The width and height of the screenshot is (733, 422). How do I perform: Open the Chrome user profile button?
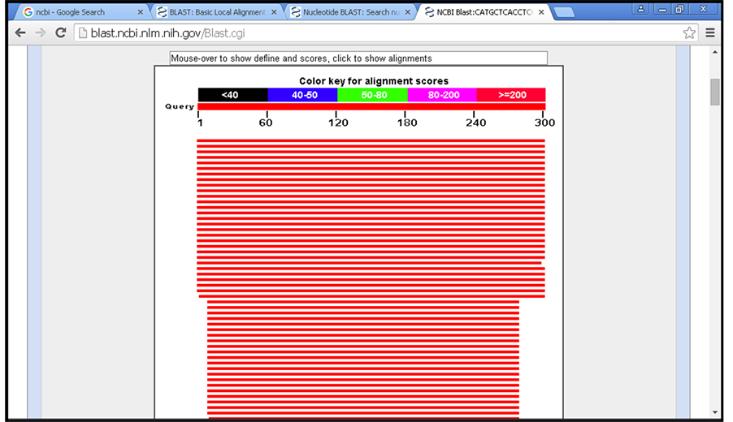pyautogui.click(x=641, y=9)
